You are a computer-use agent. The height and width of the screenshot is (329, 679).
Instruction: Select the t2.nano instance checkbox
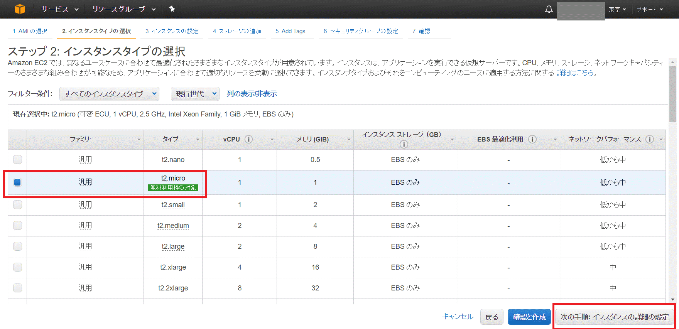[17, 159]
